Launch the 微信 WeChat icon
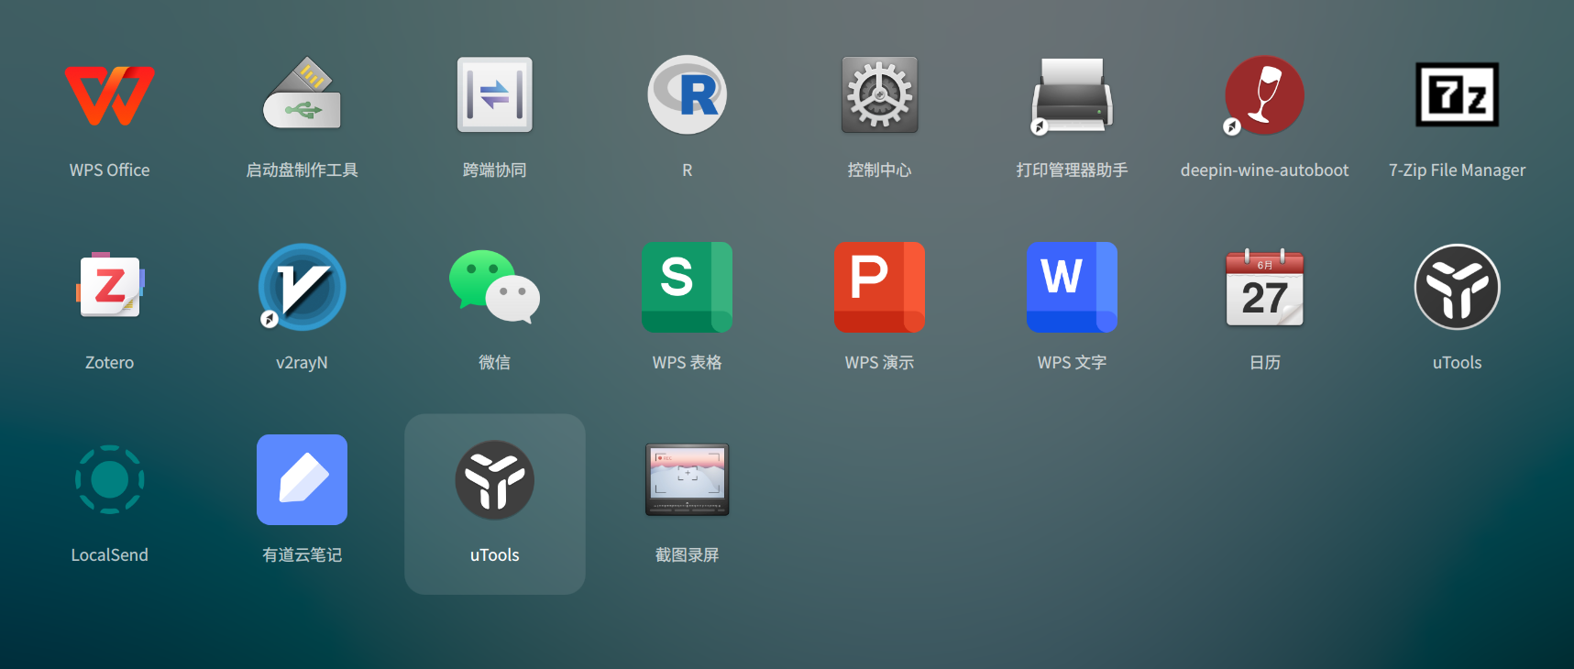Image resolution: width=1574 pixels, height=669 pixels. tap(495, 286)
